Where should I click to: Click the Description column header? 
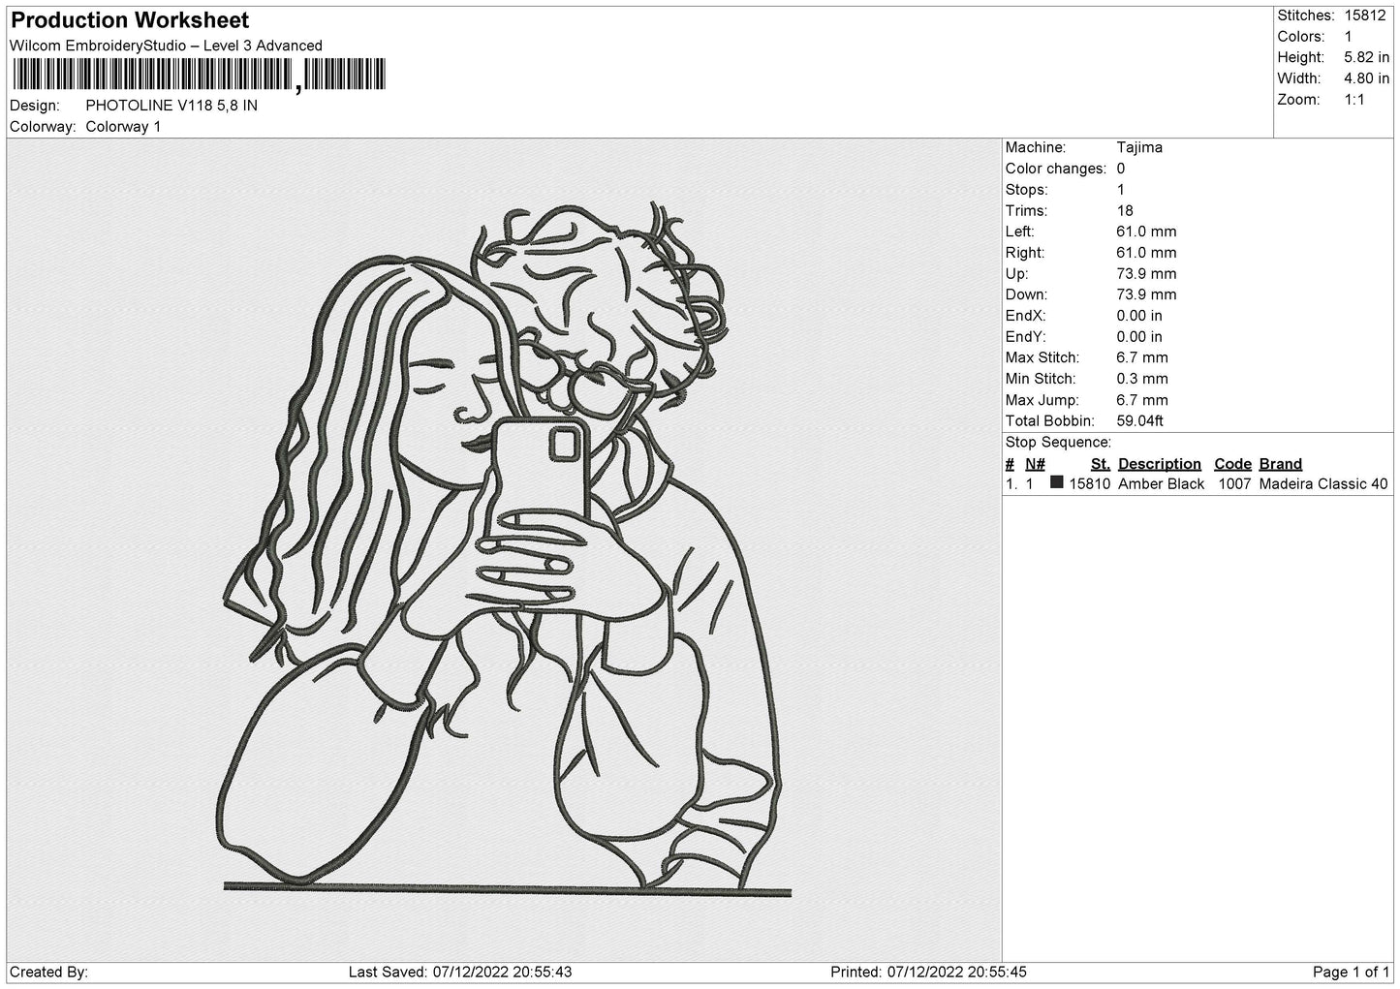pos(1159,464)
